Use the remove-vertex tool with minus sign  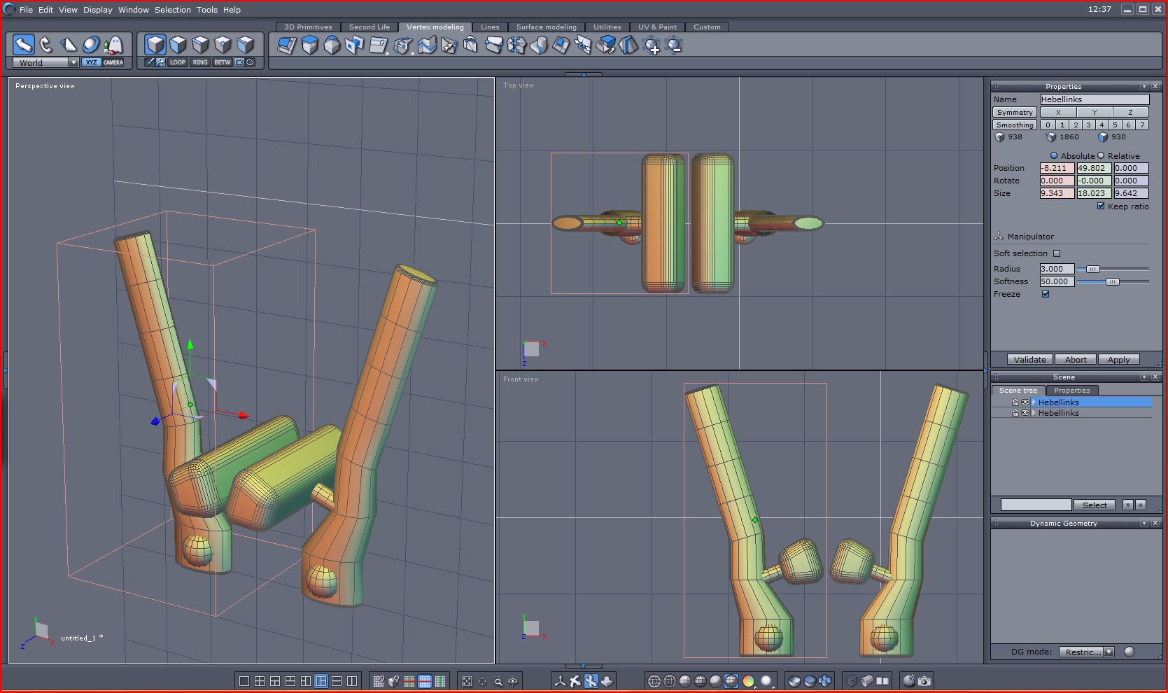[x=673, y=45]
